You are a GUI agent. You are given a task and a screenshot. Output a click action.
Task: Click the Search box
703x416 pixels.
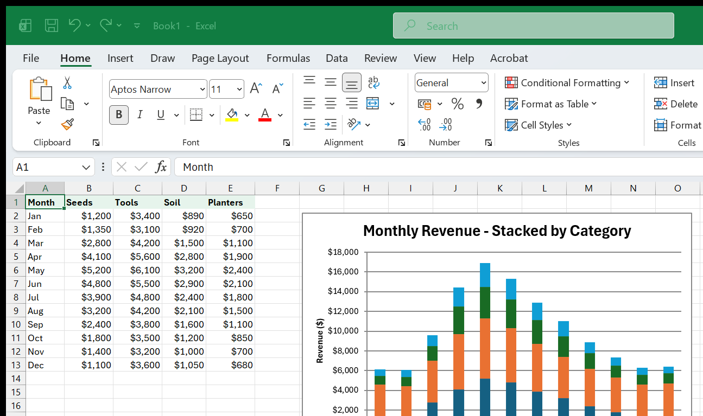click(x=534, y=25)
